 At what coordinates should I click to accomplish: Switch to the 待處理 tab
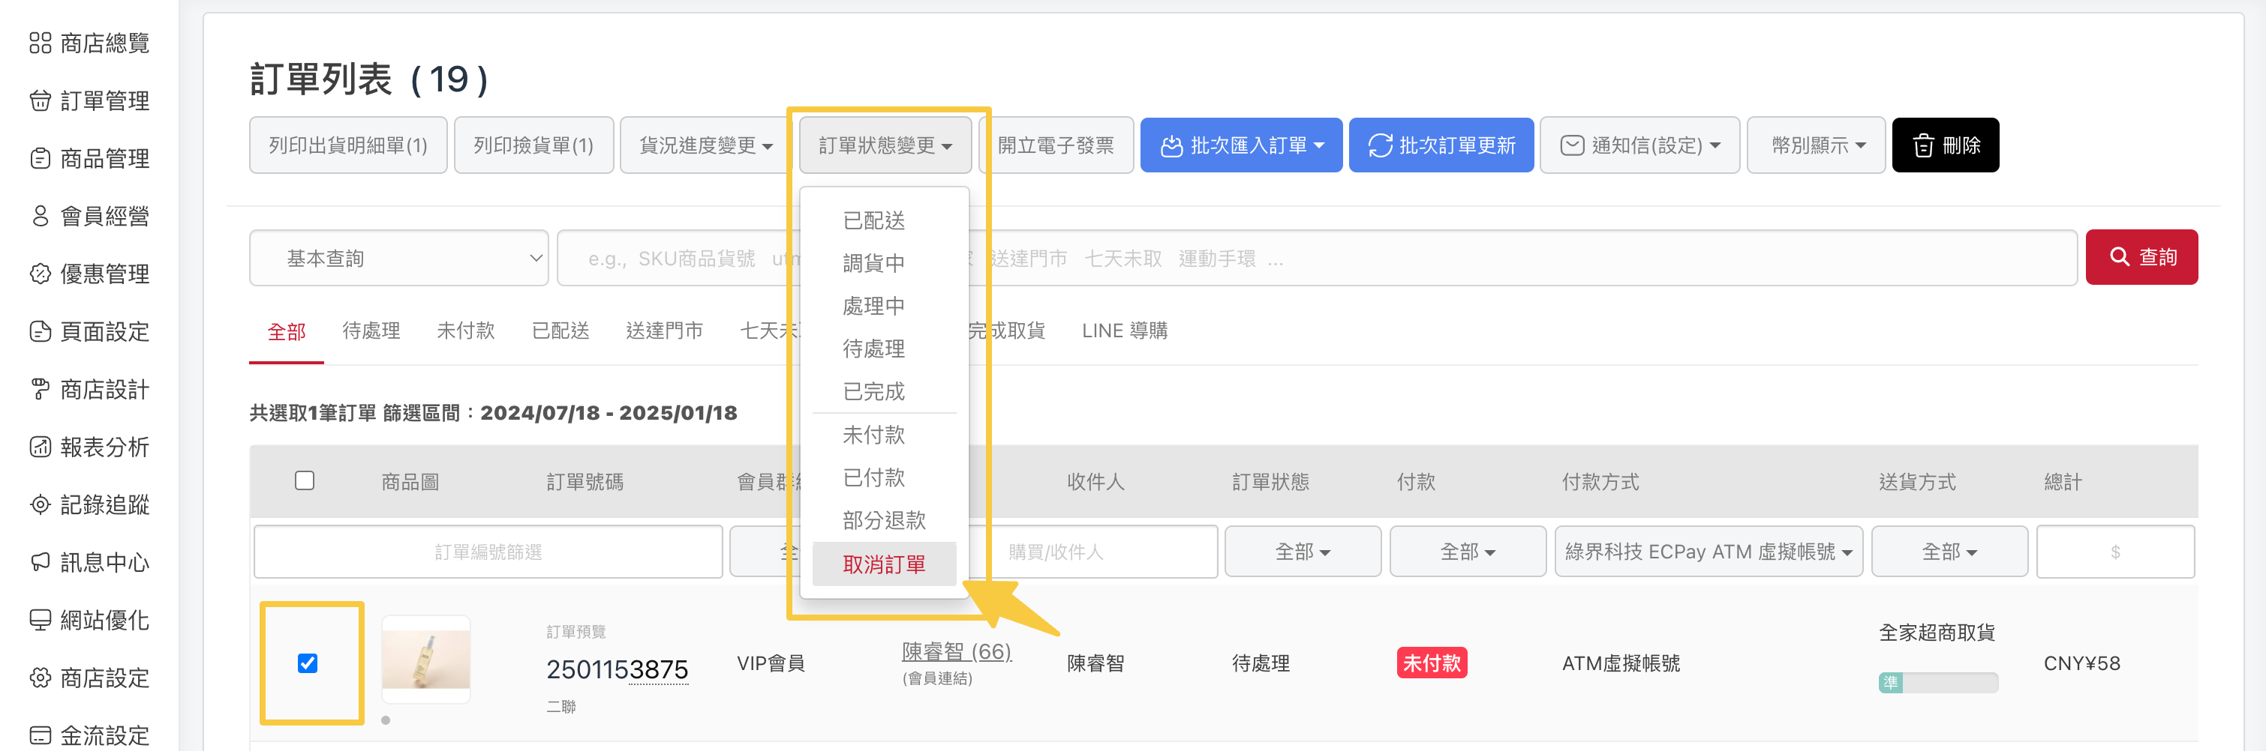click(x=371, y=331)
